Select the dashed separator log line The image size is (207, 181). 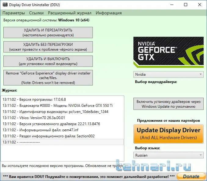[62, 142]
